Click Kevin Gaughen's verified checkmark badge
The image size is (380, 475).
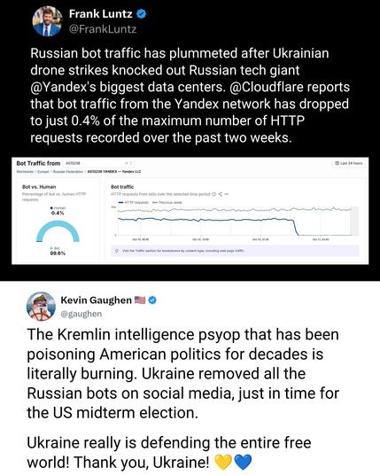tap(153, 300)
